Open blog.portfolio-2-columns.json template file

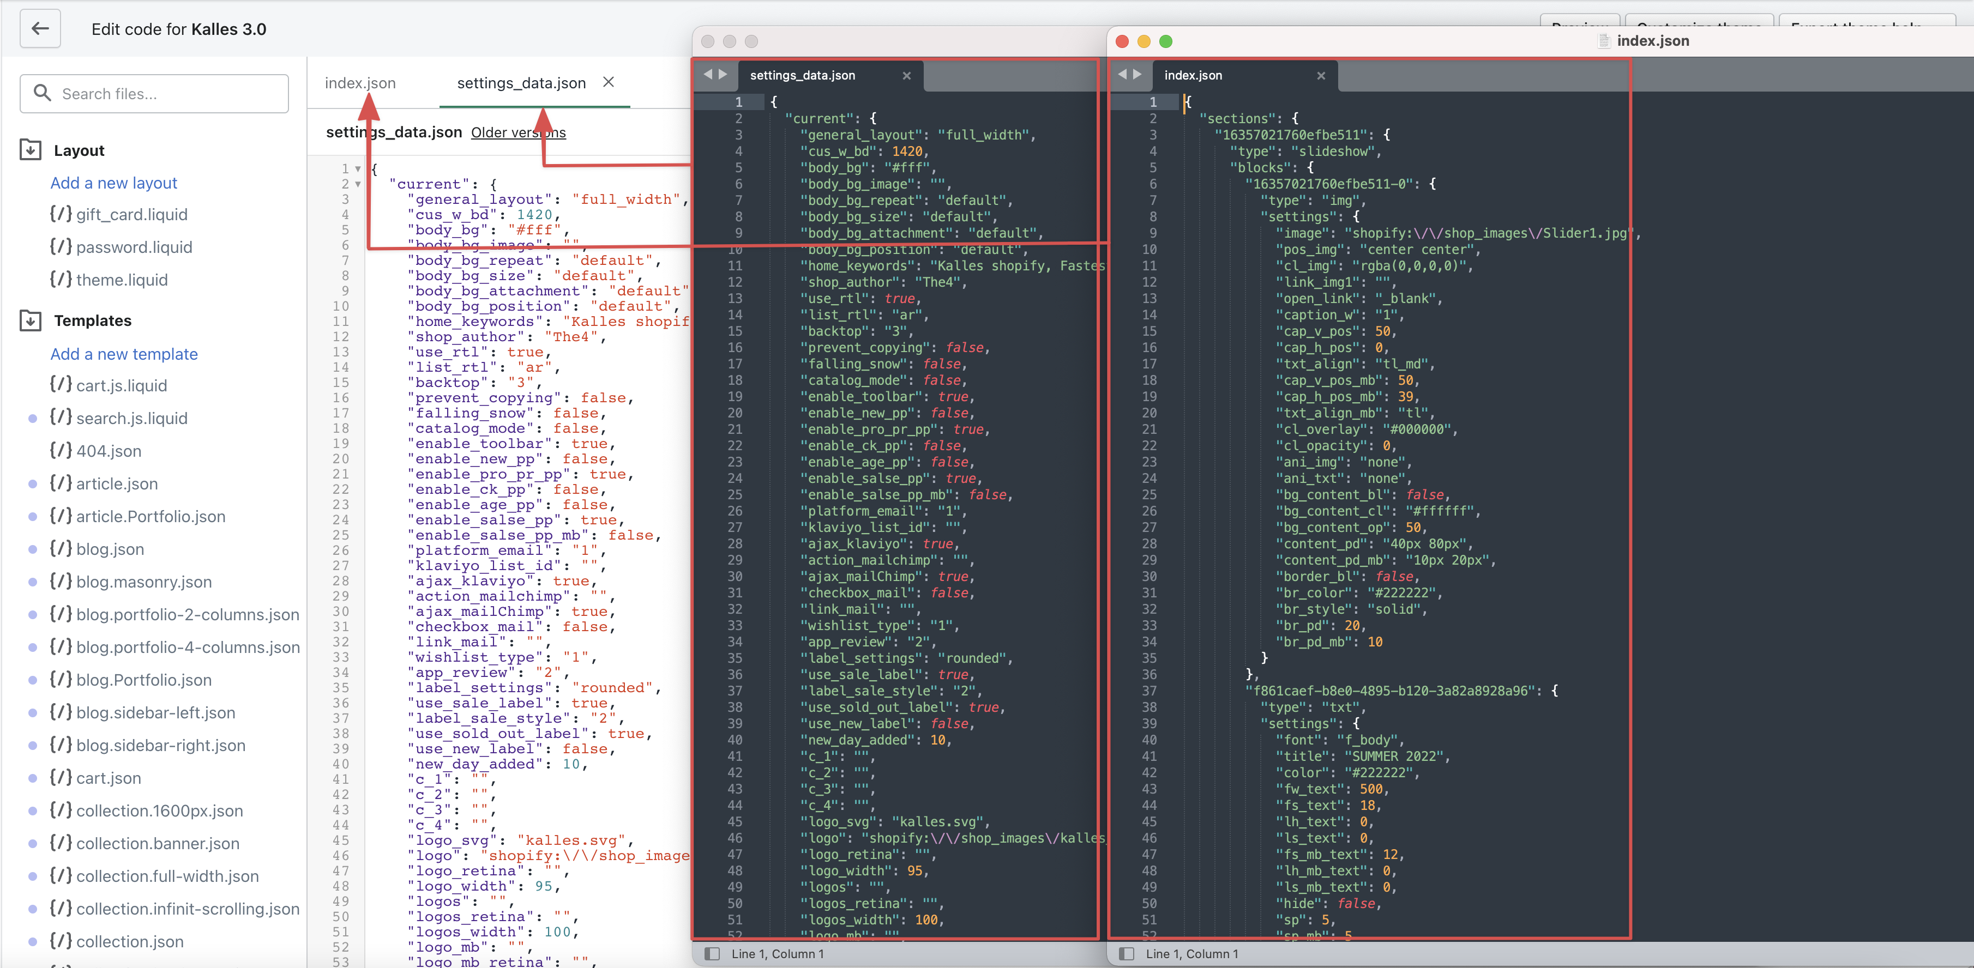point(188,614)
